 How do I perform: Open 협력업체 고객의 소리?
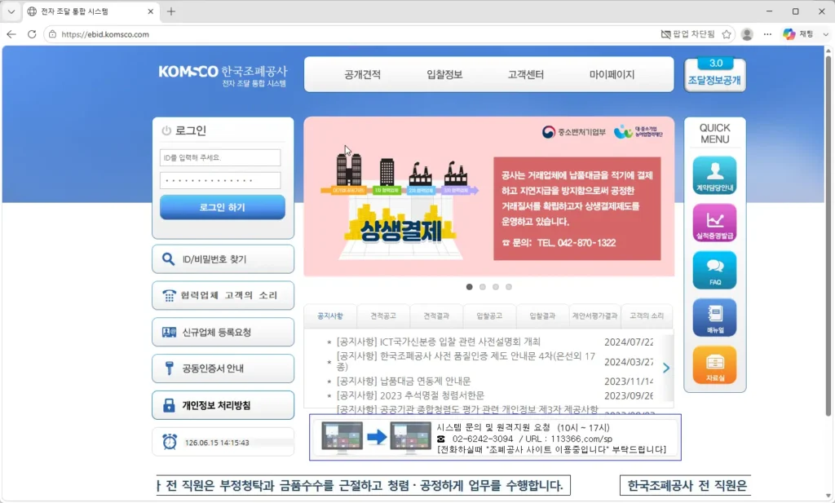point(223,295)
